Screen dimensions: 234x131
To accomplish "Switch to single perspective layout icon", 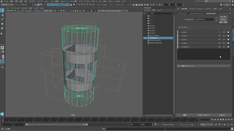I will pos(2,48).
